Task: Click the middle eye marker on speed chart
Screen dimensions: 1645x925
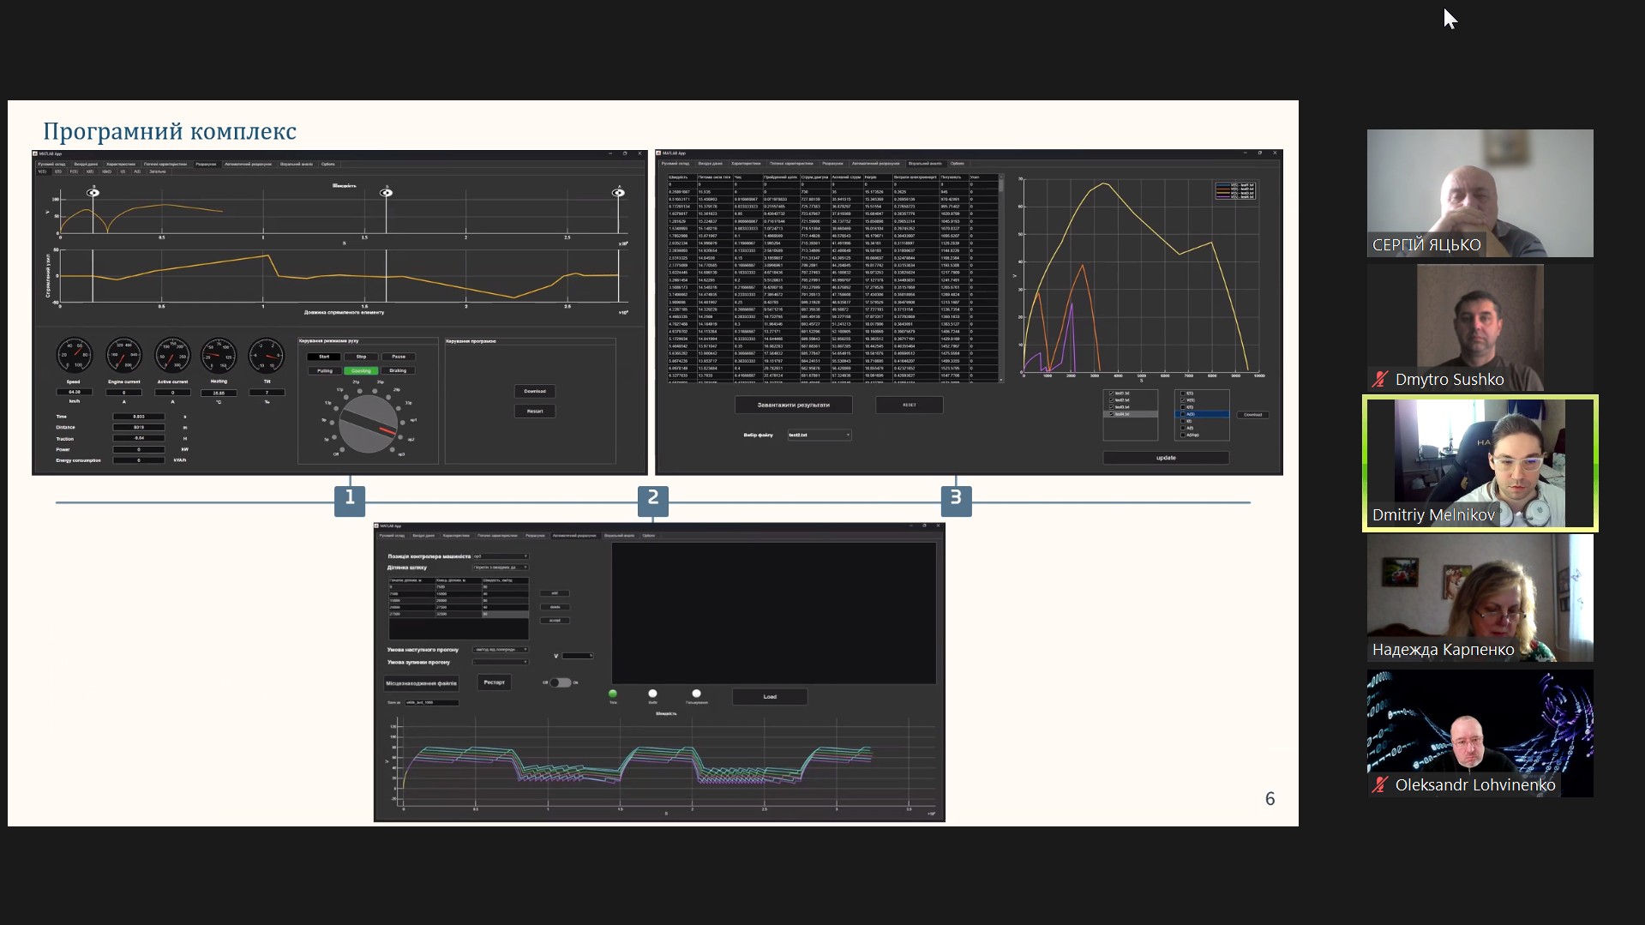Action: coord(387,193)
